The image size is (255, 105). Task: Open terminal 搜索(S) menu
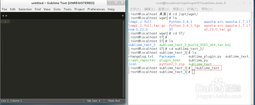pos(178,9)
